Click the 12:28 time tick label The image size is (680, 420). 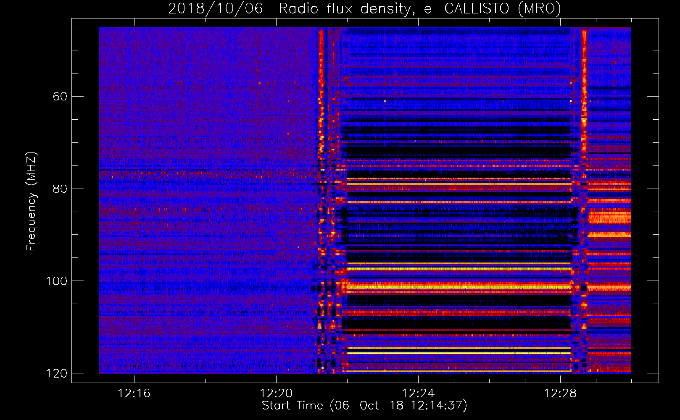[560, 394]
